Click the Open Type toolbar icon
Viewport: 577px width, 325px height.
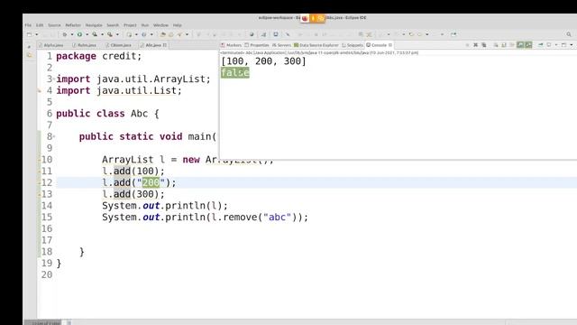tap(162, 34)
